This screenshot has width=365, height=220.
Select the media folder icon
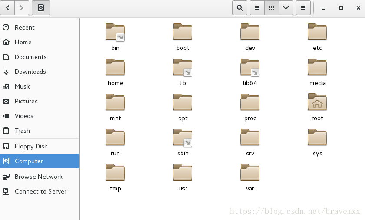(317, 67)
